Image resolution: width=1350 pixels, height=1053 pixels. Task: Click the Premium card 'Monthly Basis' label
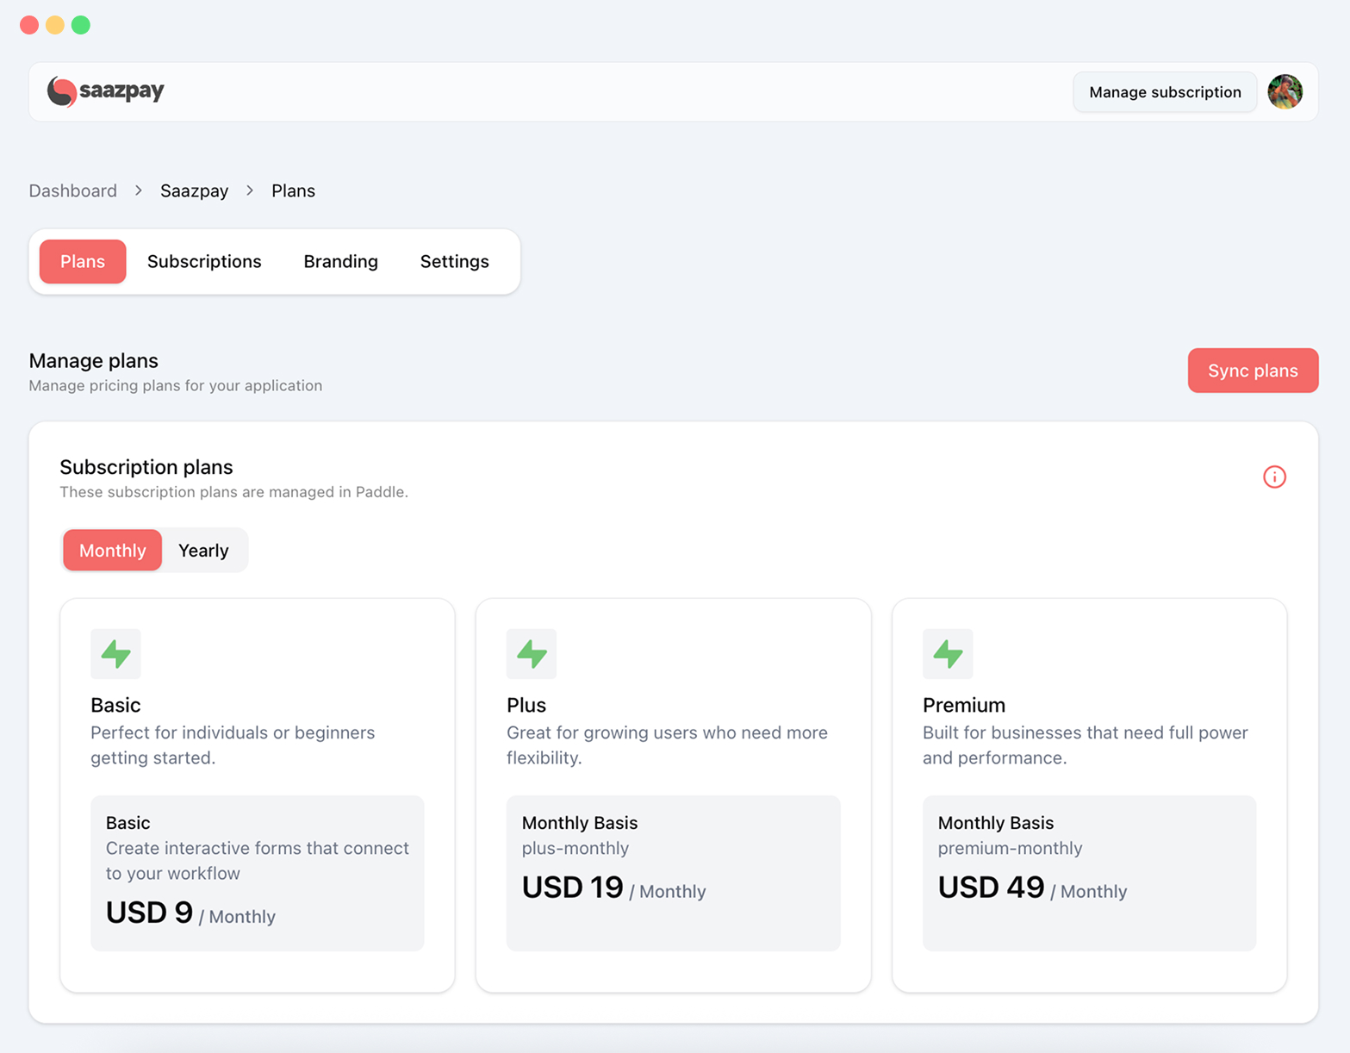(996, 823)
